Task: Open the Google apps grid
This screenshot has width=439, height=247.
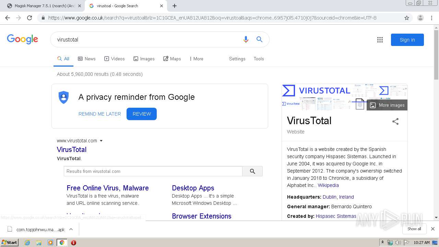Action: point(380,40)
